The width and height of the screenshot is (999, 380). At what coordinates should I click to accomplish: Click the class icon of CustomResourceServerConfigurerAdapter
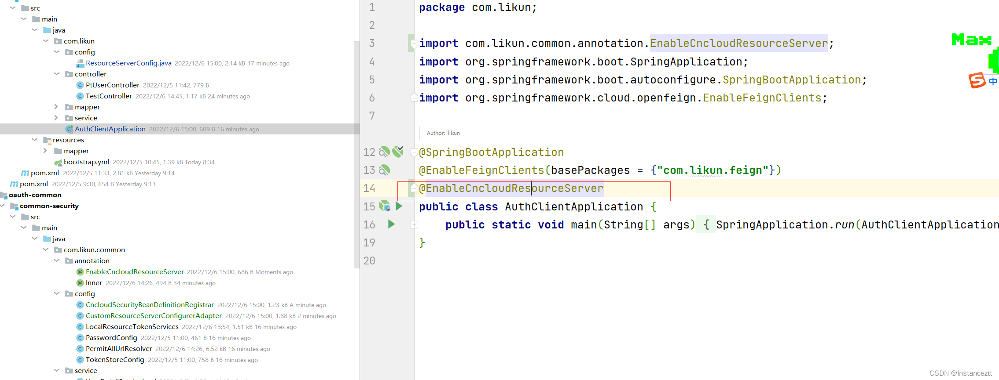click(x=80, y=316)
